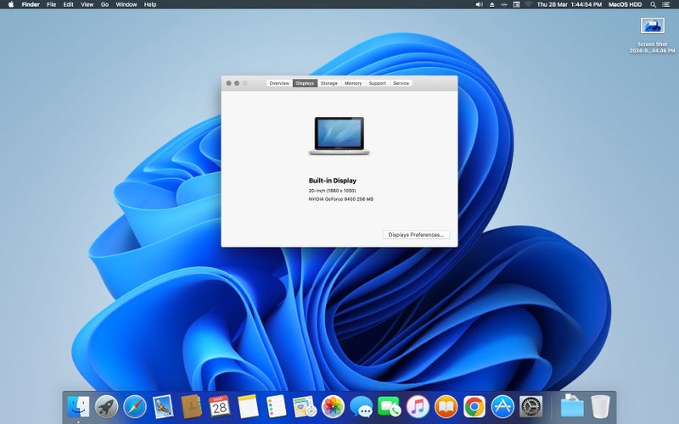Open Mail stamp icon in dock

point(163,407)
